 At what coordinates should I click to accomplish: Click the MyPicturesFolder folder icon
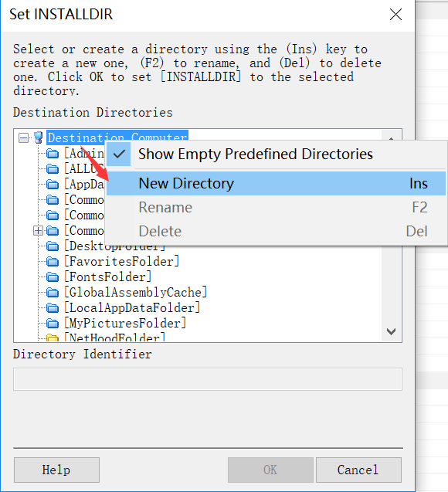click(53, 323)
